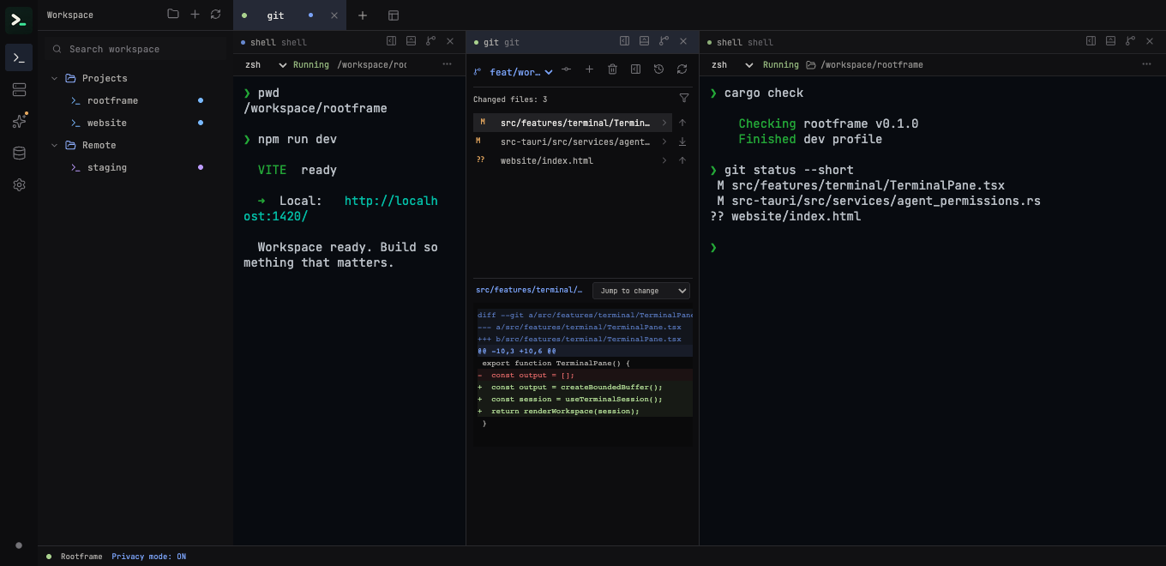Refresh the Workspace tree
The width and height of the screenshot is (1166, 566).
point(215,15)
